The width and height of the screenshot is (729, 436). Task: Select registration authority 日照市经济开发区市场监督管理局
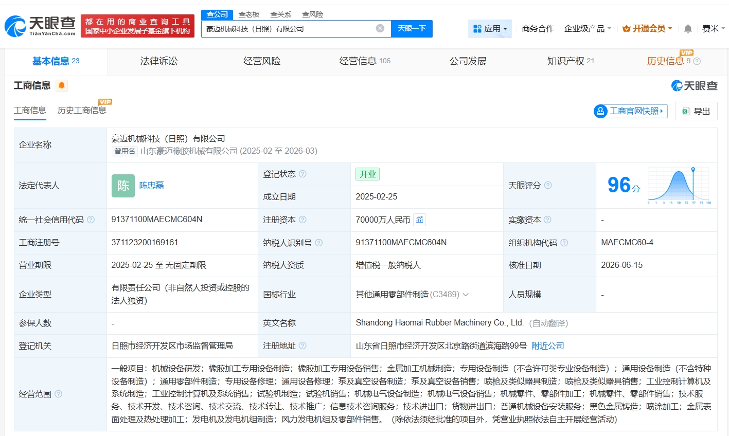tap(172, 346)
